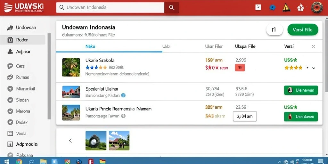Viewport: 328px width, 164px height.
Task: Click the Adphoula sidebar icon
Action: 10,144
